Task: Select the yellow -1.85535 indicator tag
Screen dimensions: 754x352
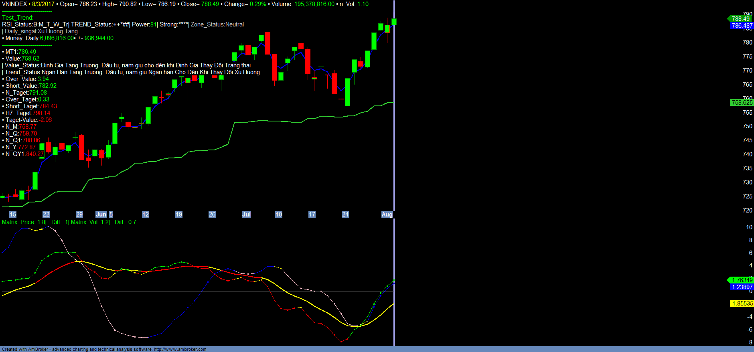Action: click(x=742, y=303)
